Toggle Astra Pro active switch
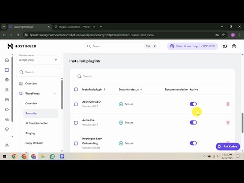Image resolution: width=244 pixels, height=183 pixels. (x=193, y=123)
